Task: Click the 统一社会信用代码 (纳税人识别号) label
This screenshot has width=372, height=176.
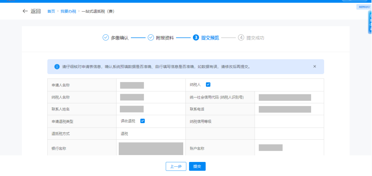Action: (217, 97)
